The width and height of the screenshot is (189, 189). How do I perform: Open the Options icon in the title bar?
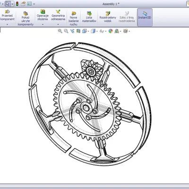29,4
